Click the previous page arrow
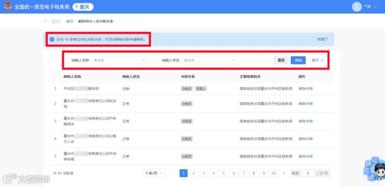 point(174,173)
